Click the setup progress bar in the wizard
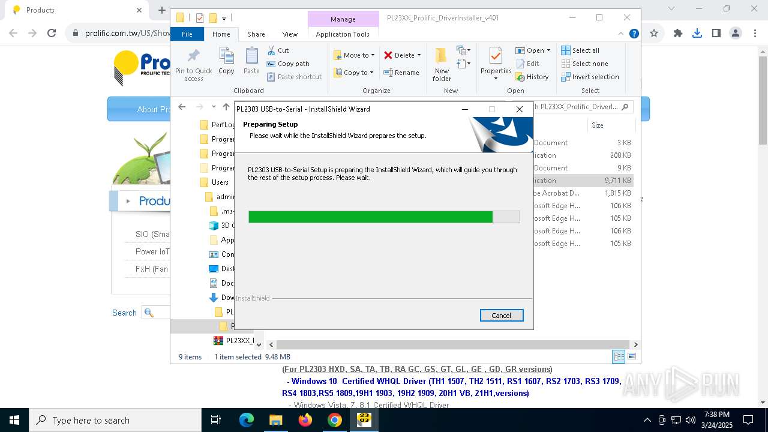 [384, 217]
